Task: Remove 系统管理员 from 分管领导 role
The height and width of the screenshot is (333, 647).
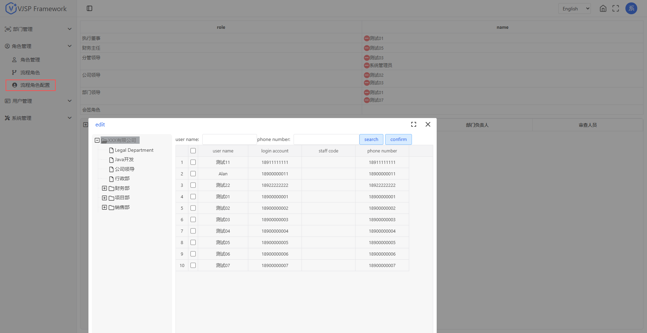Action: click(x=366, y=66)
